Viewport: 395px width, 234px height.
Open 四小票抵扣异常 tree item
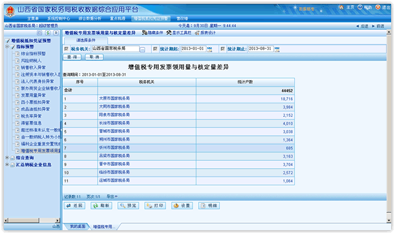36,102
